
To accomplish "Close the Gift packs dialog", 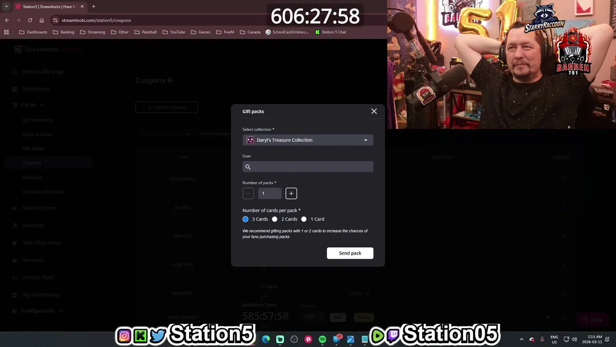I will point(374,111).
